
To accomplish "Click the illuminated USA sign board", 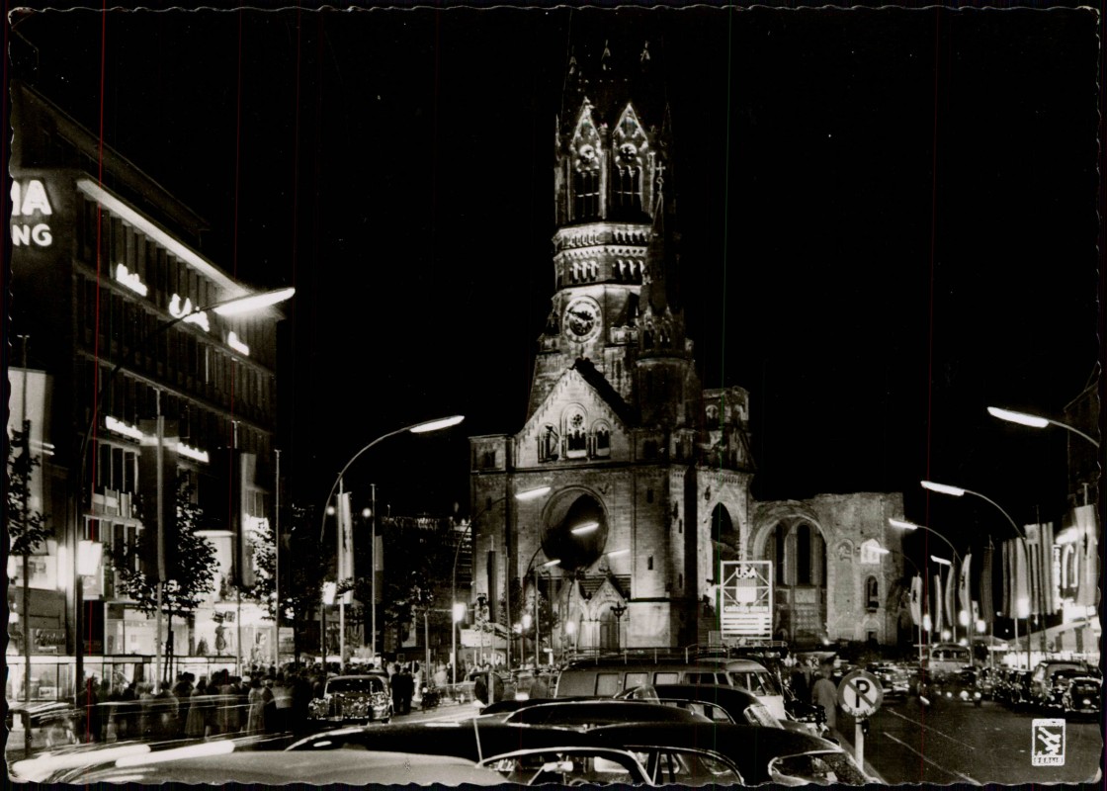I will point(746,599).
